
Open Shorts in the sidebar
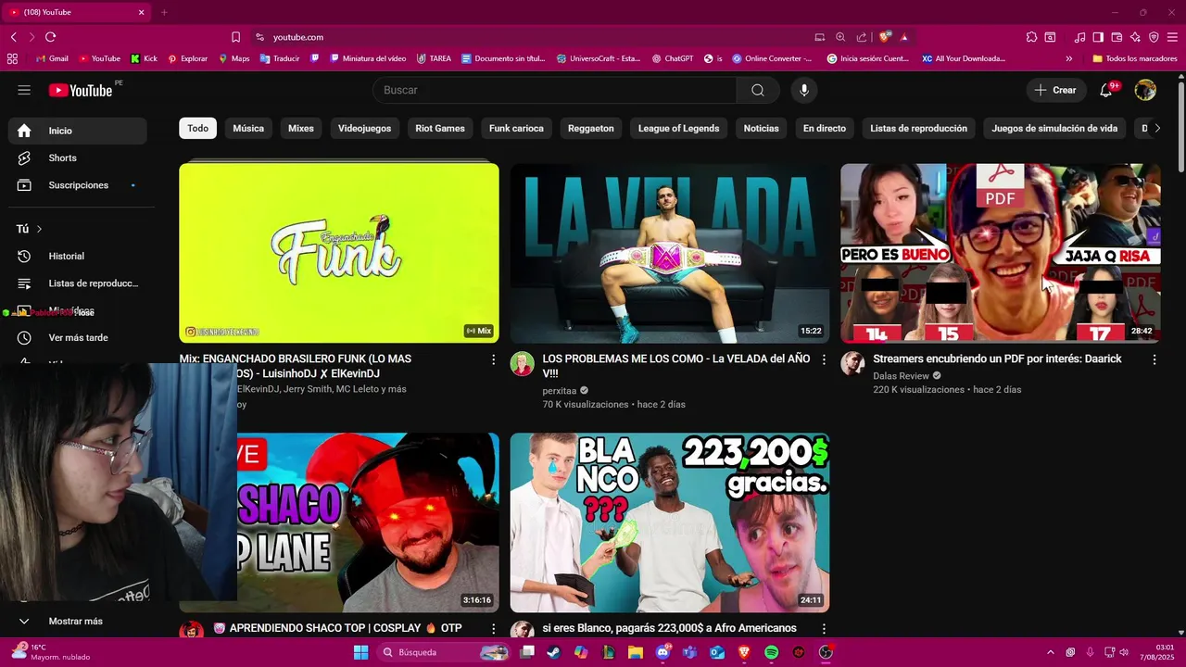(x=77, y=158)
